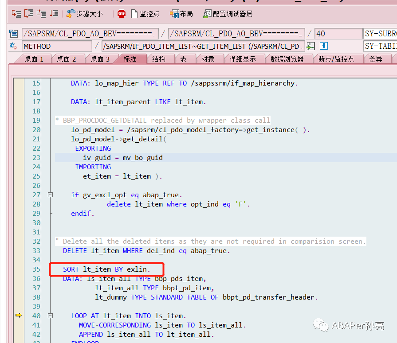Image resolution: width=397 pixels, height=343 pixels.
Task: Click the single step debugger icon
Action: [16, 14]
